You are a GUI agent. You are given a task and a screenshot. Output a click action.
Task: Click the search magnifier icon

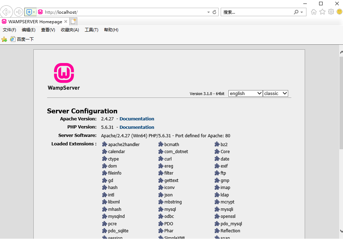pos(296,12)
